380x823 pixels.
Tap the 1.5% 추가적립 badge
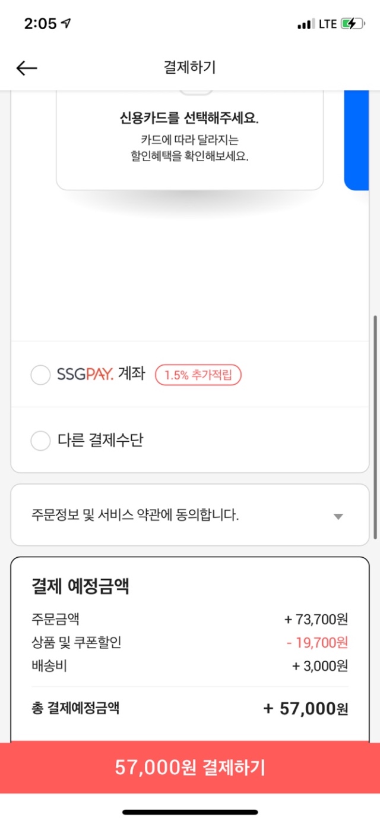(198, 375)
